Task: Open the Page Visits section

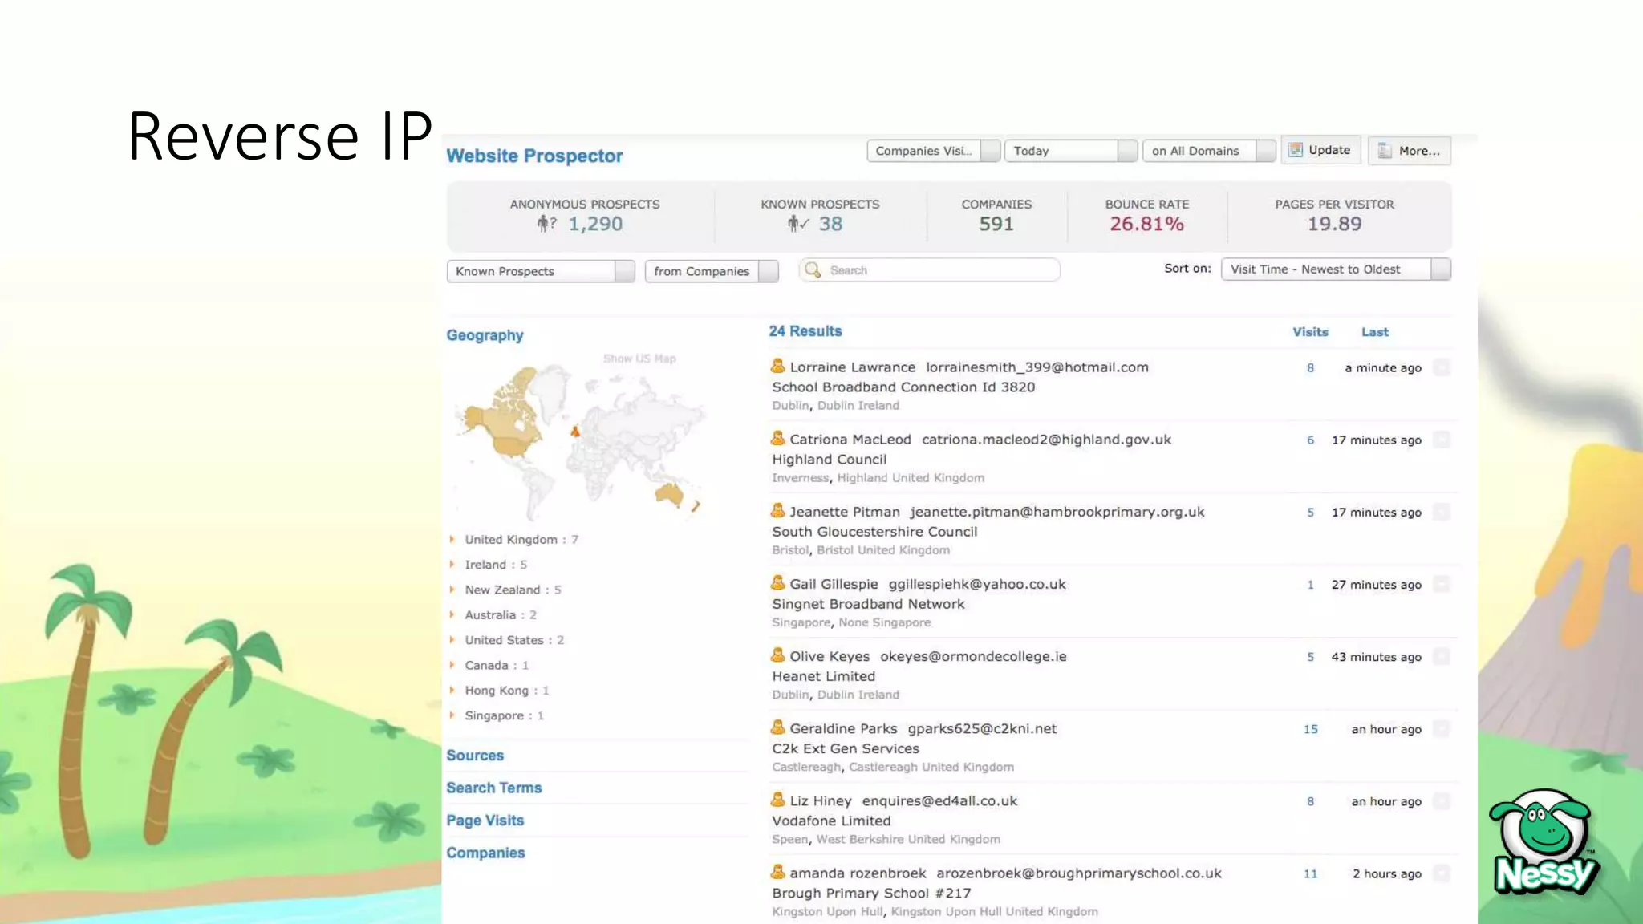Action: (485, 821)
